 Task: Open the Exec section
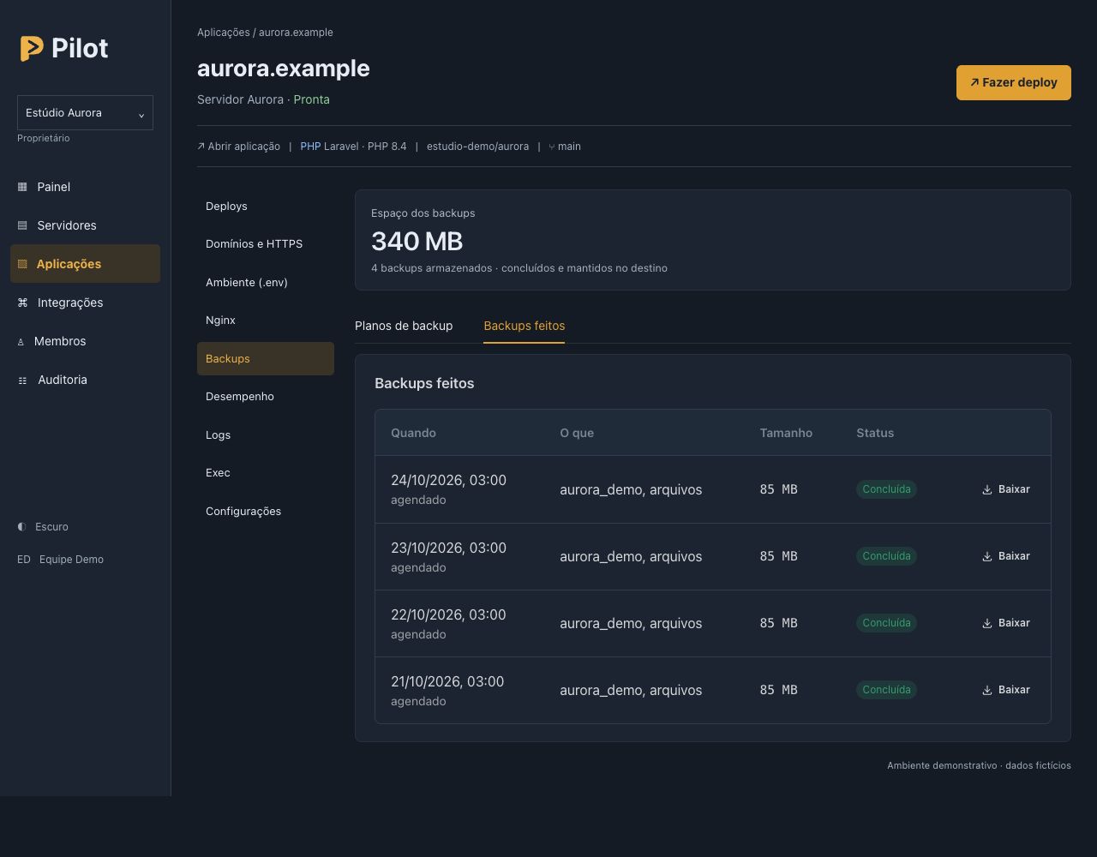tap(266, 473)
